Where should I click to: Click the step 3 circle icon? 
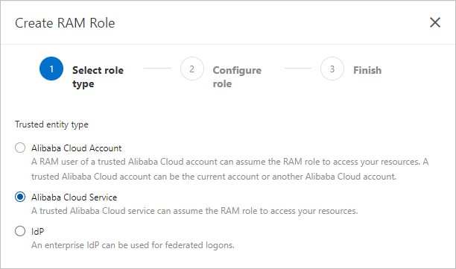332,69
